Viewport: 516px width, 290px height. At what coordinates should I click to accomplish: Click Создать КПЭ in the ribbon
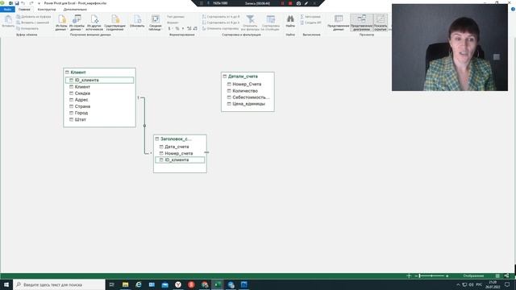[310, 23]
